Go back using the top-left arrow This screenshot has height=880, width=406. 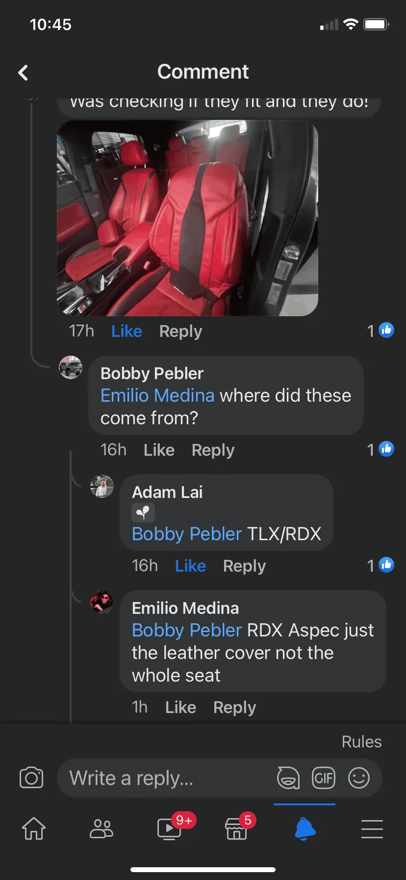coord(23,73)
